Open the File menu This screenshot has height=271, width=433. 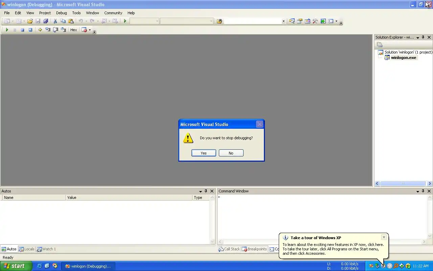pyautogui.click(x=7, y=13)
